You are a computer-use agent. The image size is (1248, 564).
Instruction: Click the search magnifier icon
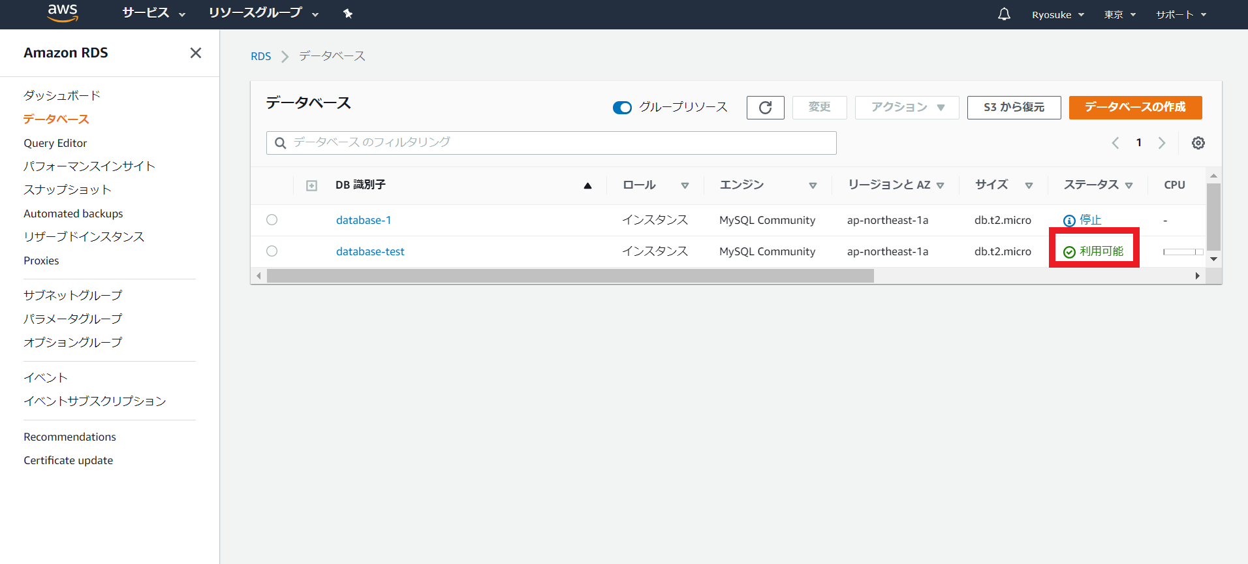281,143
